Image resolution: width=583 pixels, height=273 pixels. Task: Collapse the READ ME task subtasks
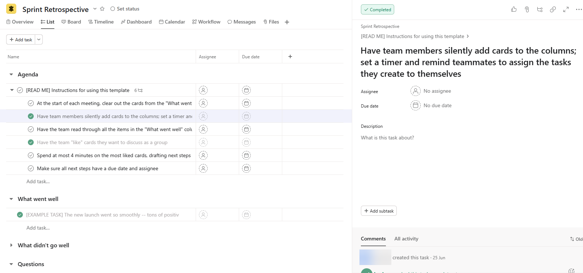point(12,90)
